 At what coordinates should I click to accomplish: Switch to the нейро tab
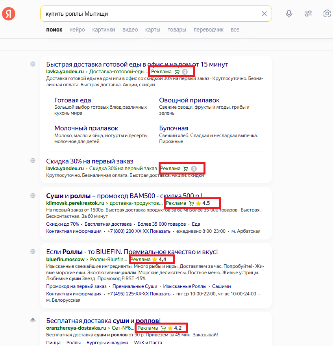pos(77,30)
